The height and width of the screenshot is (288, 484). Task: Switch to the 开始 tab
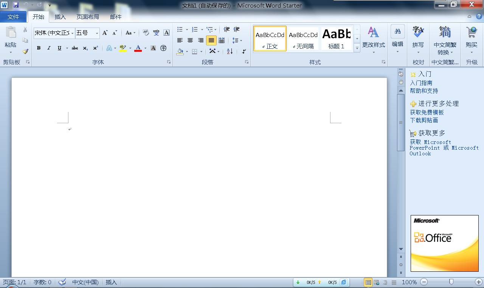click(x=38, y=17)
